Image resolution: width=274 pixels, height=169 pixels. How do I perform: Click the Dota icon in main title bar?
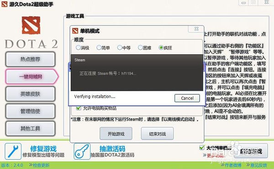(x=5, y=4)
